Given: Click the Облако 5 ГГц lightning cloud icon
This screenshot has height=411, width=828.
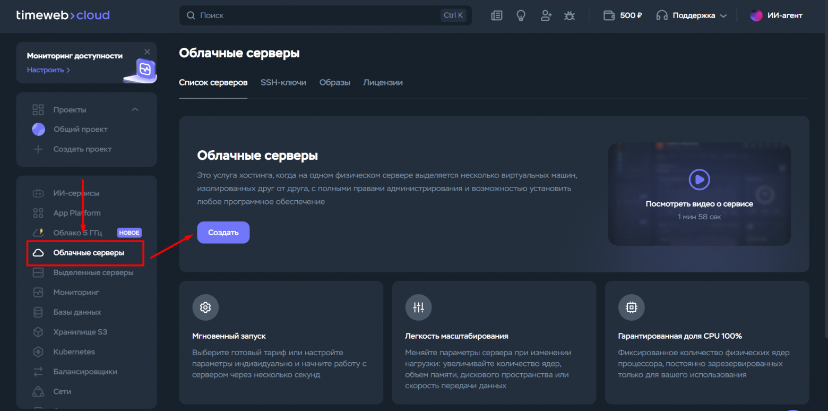Looking at the screenshot, I should 38,233.
